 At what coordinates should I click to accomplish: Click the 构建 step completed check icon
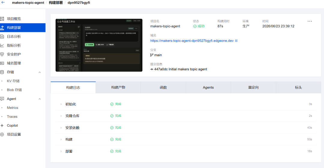click(x=112, y=139)
